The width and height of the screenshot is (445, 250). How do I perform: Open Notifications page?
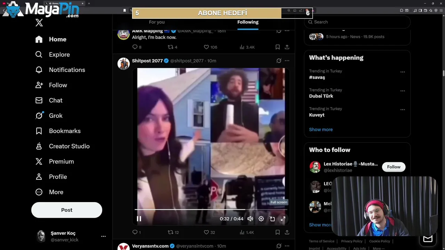point(60,70)
